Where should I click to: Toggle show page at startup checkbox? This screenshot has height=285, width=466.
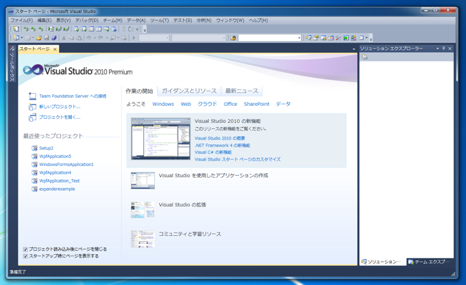click(x=25, y=256)
